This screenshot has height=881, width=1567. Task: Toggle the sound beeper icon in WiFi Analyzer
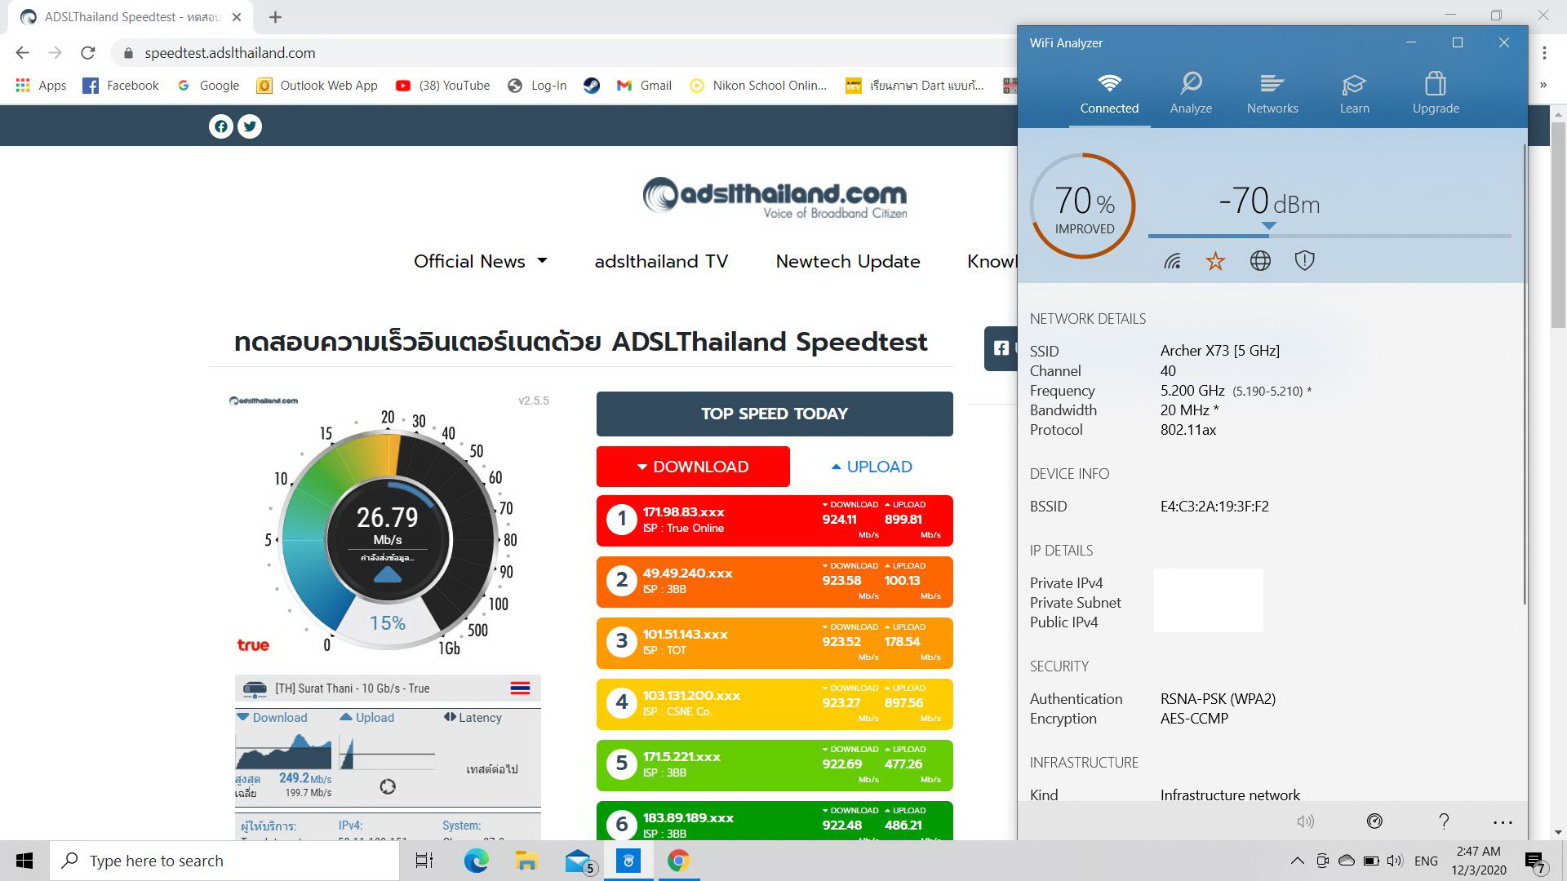pos(1306,821)
